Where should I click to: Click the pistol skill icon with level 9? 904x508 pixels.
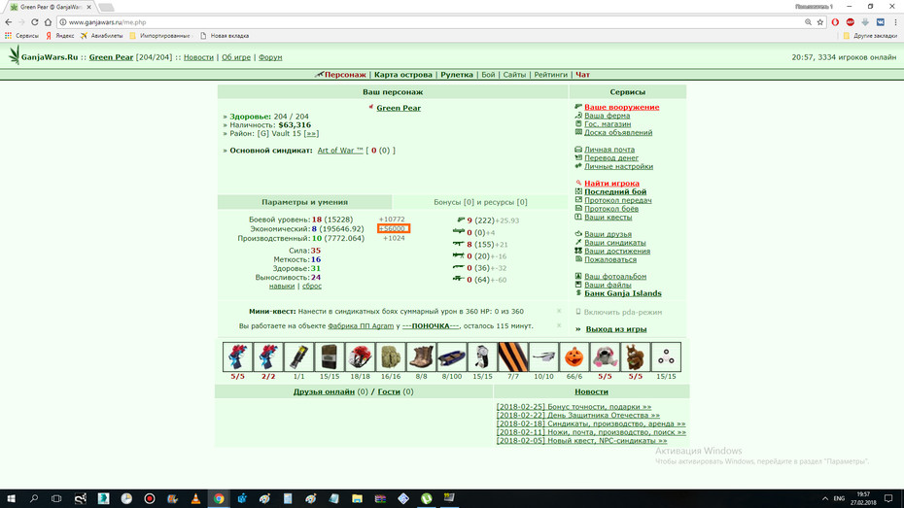[x=460, y=220]
